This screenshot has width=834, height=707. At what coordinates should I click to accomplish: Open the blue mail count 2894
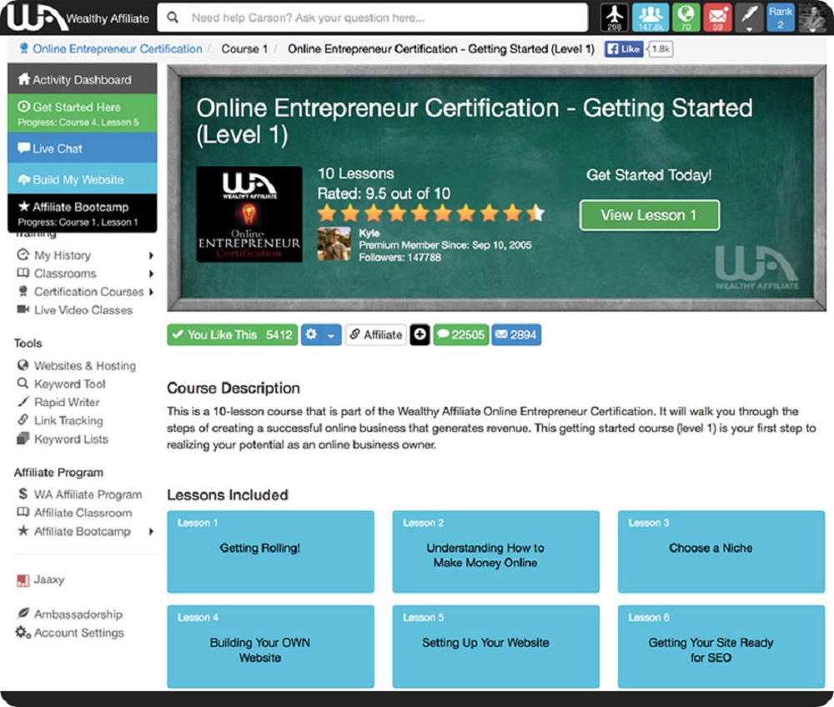point(516,335)
